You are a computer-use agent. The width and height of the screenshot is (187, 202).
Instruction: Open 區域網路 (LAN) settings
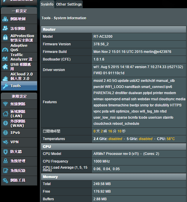(19, 114)
